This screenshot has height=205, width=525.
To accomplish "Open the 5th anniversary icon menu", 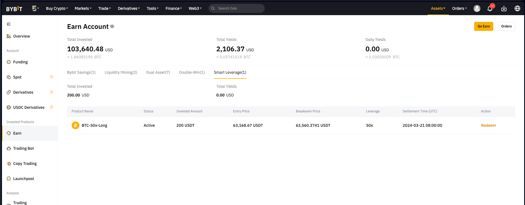I will point(35,8).
